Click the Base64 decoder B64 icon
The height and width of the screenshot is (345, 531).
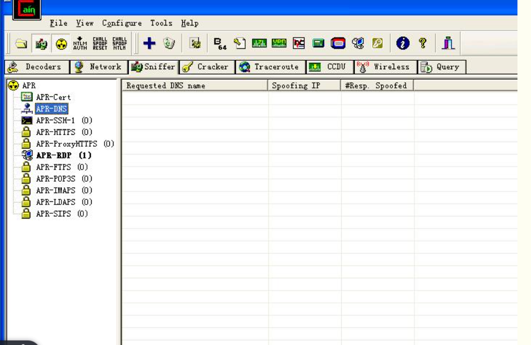[220, 43]
